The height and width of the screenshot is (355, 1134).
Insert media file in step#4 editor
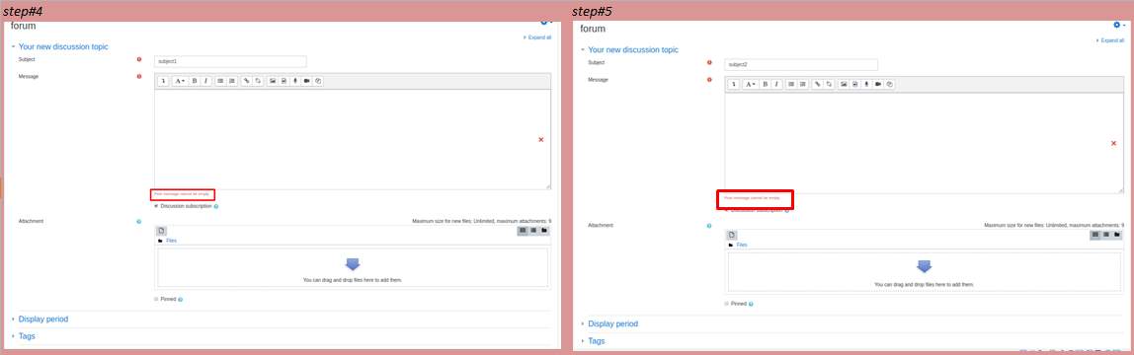click(284, 82)
